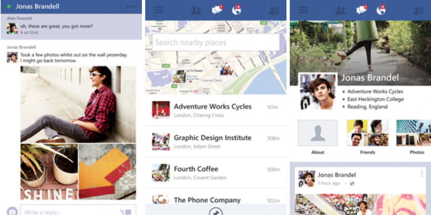The width and height of the screenshot is (431, 215).
Task: Click the Search nearby places field
Action: coord(216,42)
